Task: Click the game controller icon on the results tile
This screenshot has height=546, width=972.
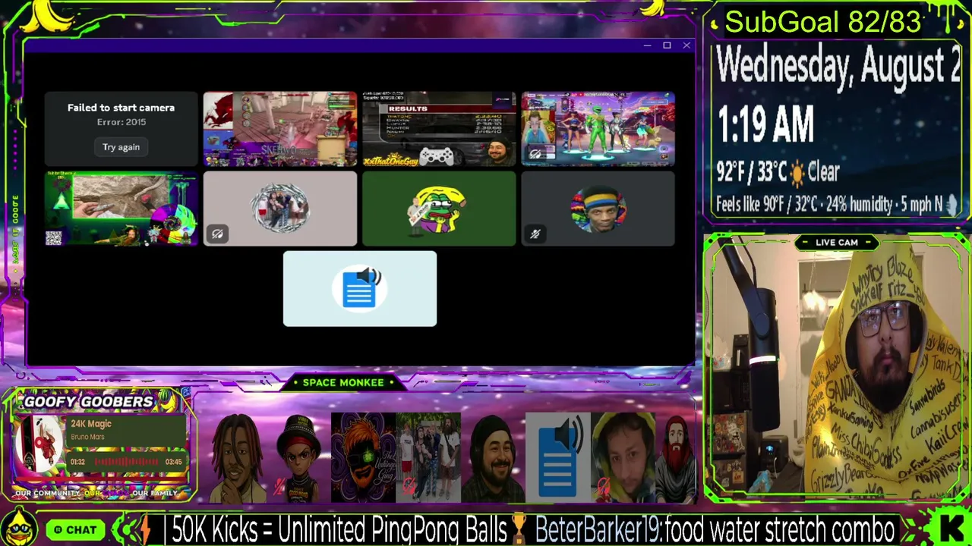Action: 437,155
